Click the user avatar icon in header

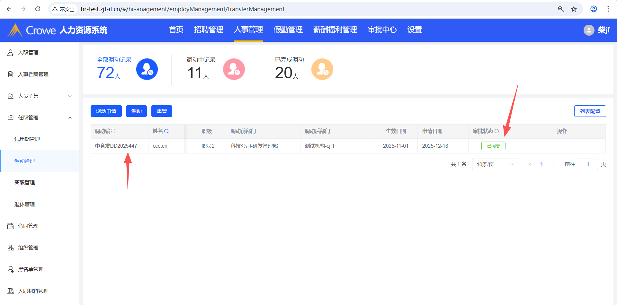click(589, 30)
